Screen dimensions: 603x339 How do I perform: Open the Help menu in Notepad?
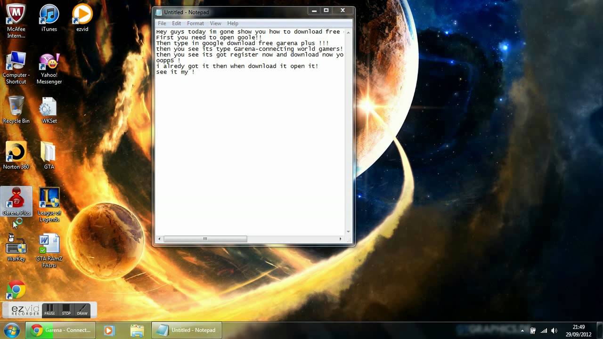(x=233, y=23)
